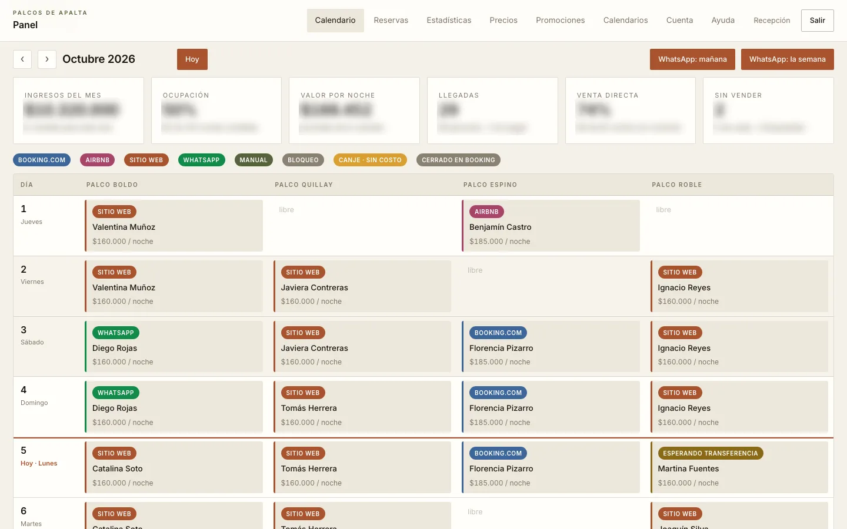847x529 pixels.
Task: Follow the Recepción link
Action: click(772, 21)
